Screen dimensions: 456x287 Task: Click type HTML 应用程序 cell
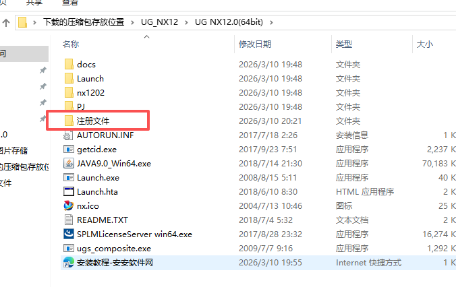pos(365,192)
